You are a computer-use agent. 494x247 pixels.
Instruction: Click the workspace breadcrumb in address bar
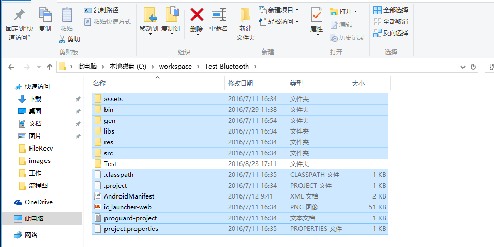[175, 67]
